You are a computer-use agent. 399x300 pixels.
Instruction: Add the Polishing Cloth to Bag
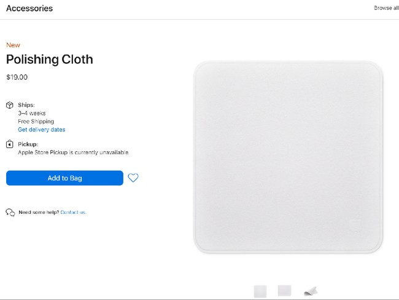64,178
